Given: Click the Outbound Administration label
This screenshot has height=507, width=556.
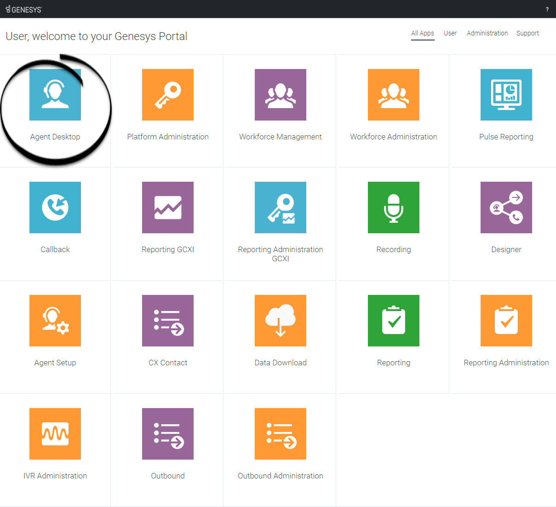Looking at the screenshot, I should point(281,476).
